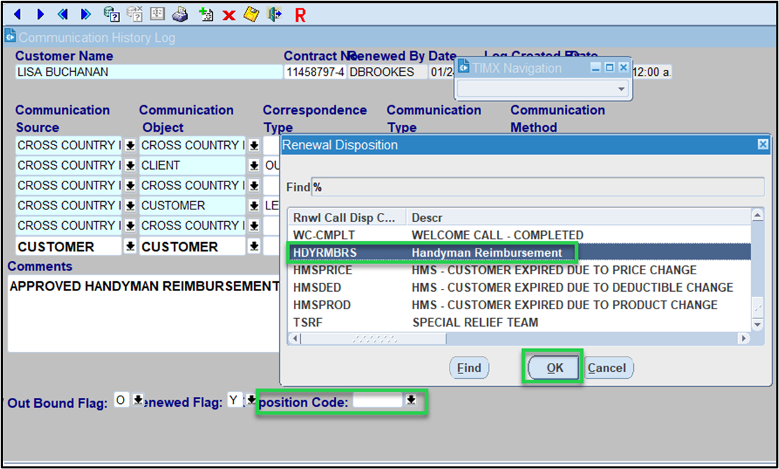Open the Out Bound Flag dropdown
Screen dimensions: 779x469
(x=138, y=400)
